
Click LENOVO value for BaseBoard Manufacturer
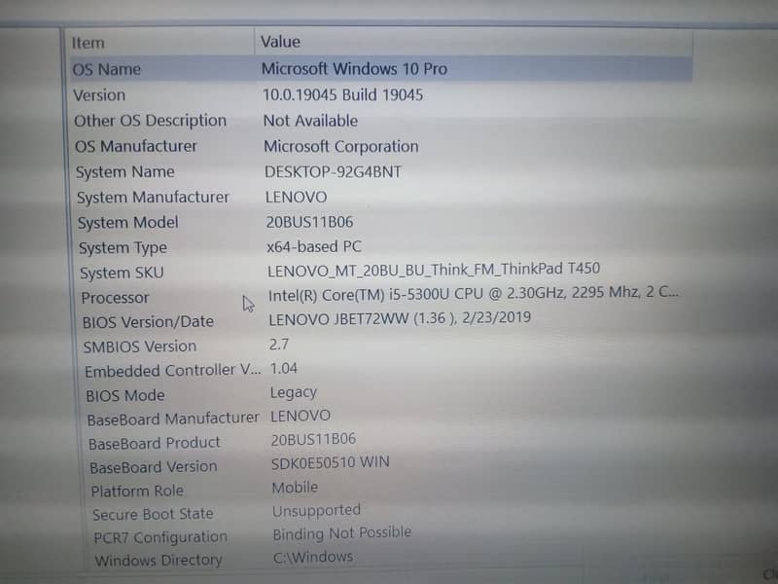[301, 416]
